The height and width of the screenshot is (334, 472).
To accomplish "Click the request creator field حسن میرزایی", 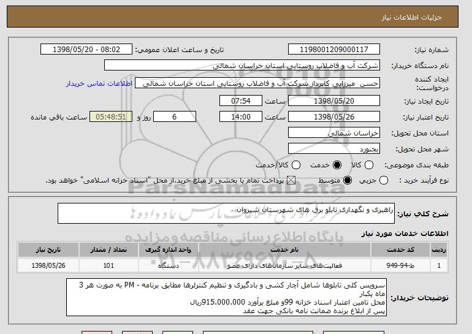I will click(257, 83).
